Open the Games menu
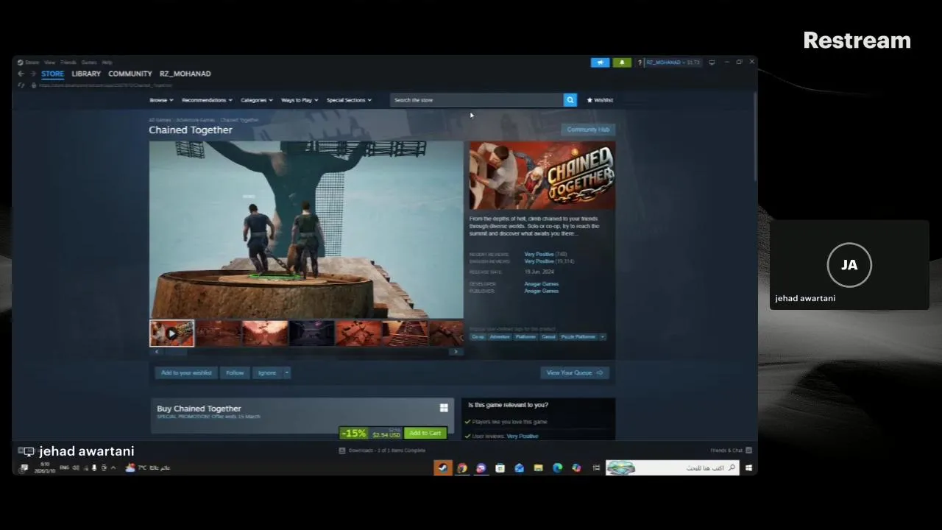 point(89,63)
